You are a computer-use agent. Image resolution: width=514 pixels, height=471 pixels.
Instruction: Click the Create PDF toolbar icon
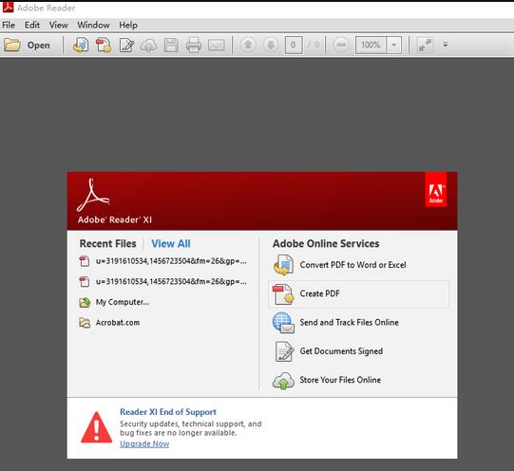[x=104, y=45]
